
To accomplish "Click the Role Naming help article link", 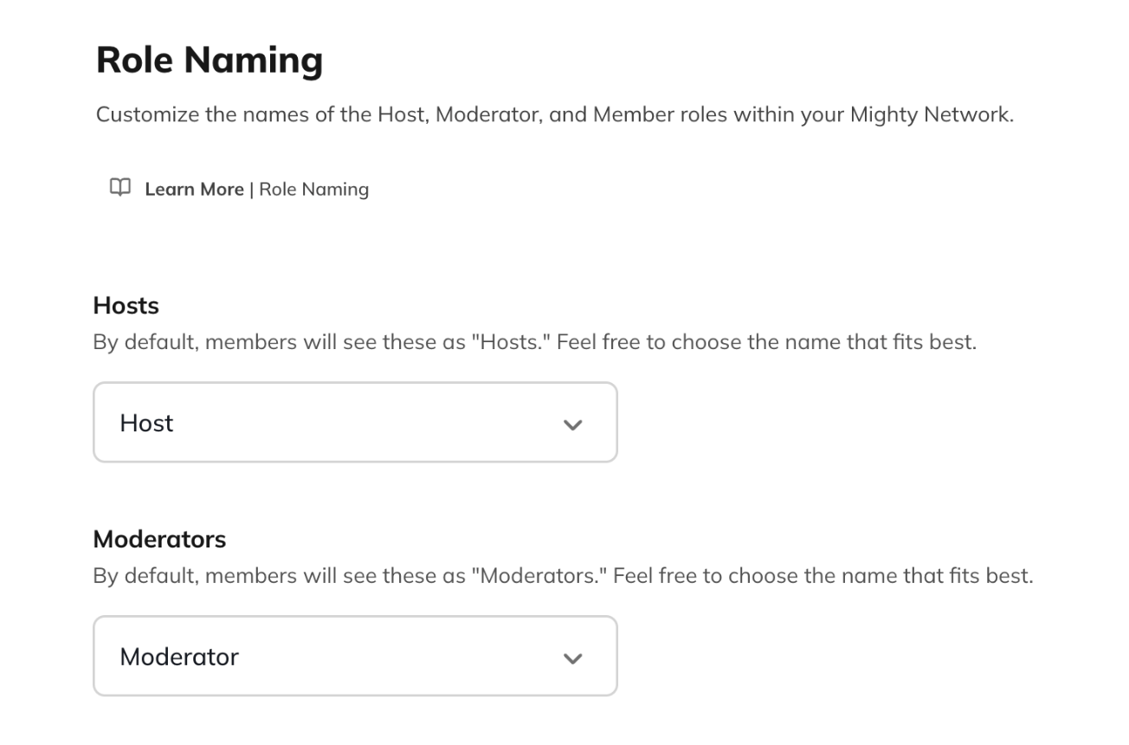I will click(313, 190).
